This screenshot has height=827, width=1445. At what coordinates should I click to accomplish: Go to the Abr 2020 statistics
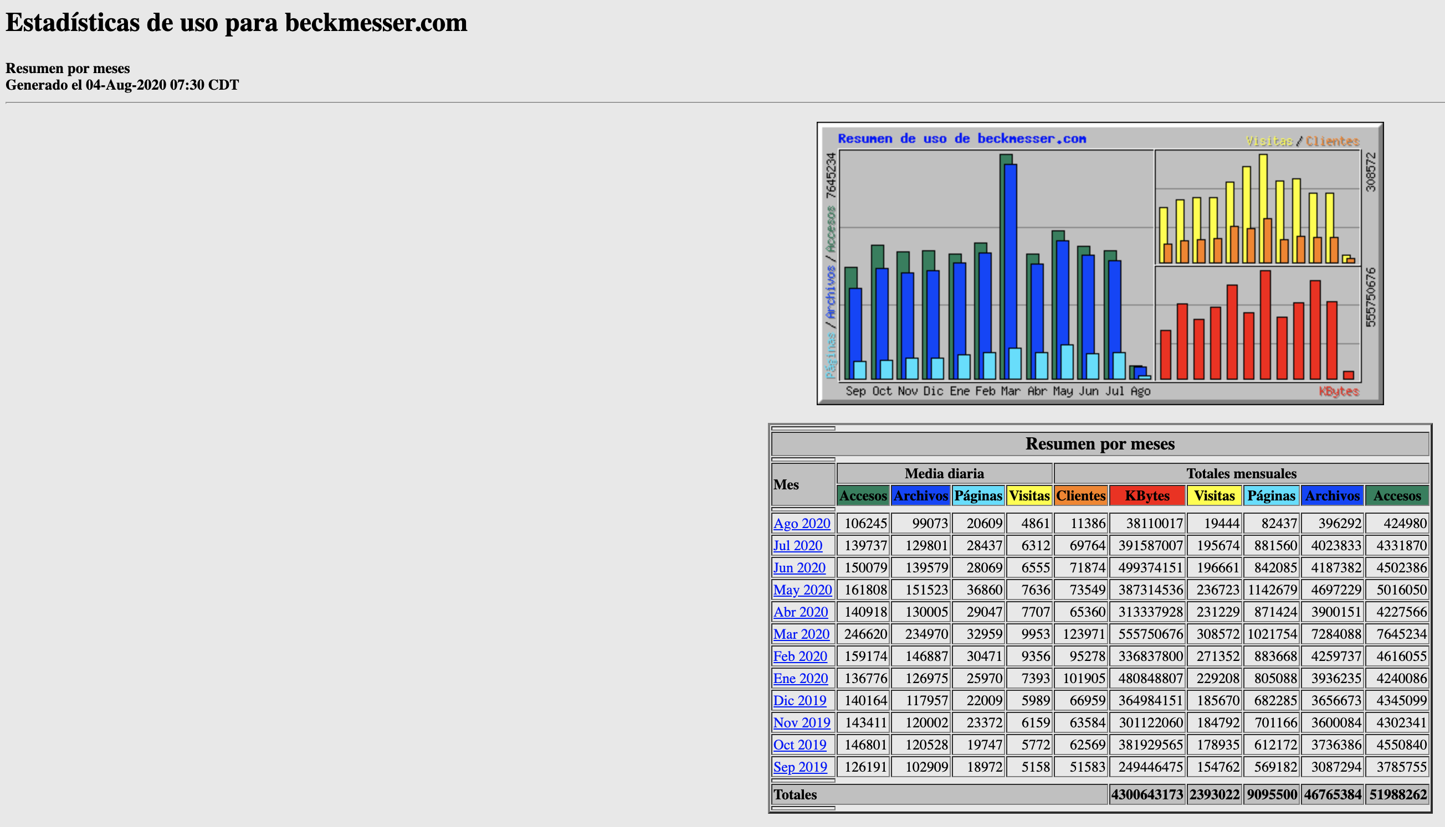[x=801, y=612]
